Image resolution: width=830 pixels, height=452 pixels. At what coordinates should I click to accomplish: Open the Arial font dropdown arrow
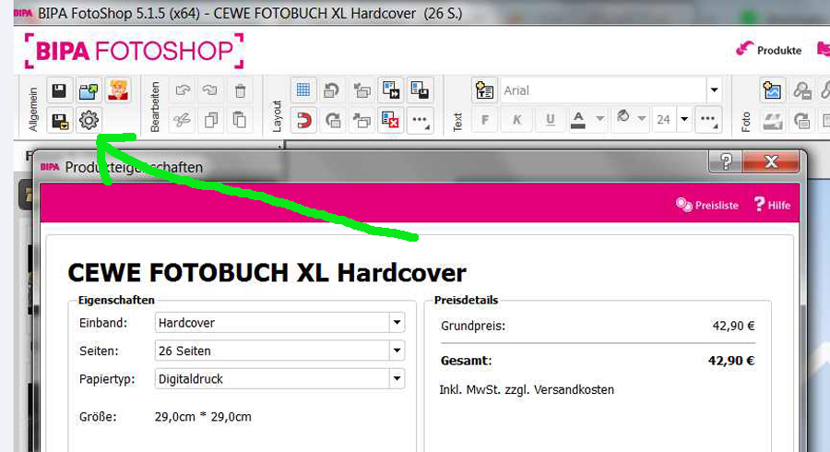pos(714,90)
